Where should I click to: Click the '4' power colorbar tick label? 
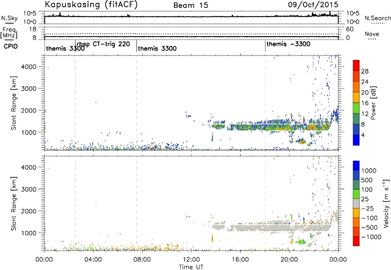(363, 135)
